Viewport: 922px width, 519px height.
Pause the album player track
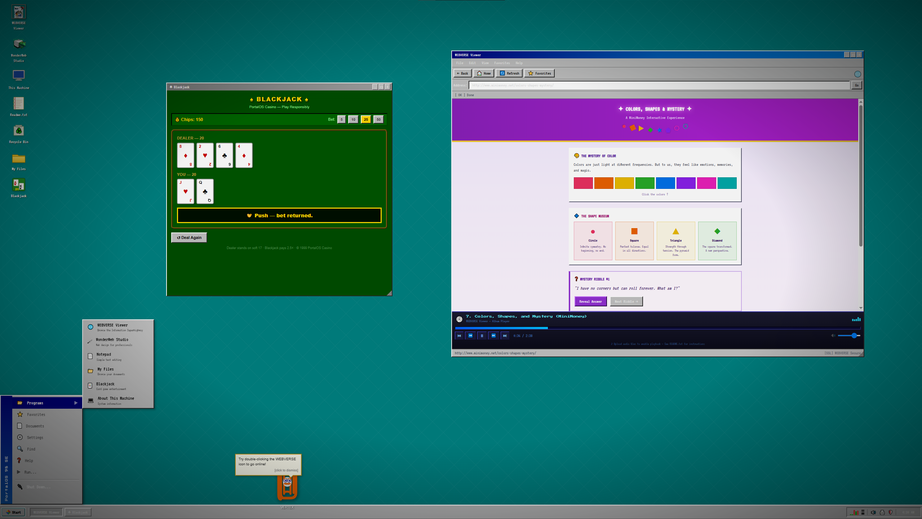pos(482,336)
